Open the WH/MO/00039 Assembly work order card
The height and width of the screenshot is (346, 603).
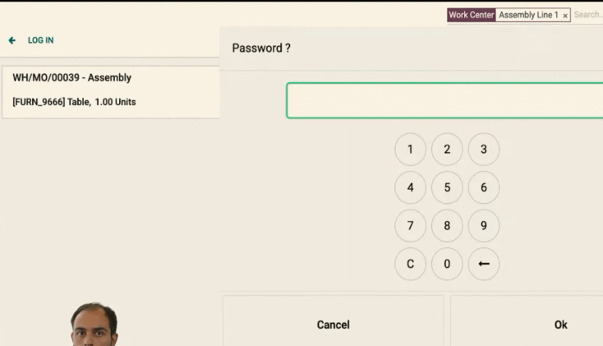111,92
